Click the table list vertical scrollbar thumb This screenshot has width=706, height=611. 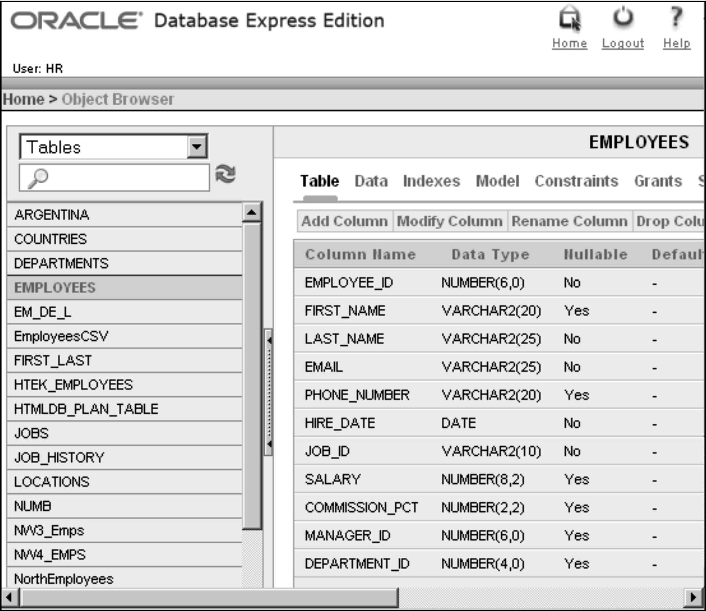[251, 375]
